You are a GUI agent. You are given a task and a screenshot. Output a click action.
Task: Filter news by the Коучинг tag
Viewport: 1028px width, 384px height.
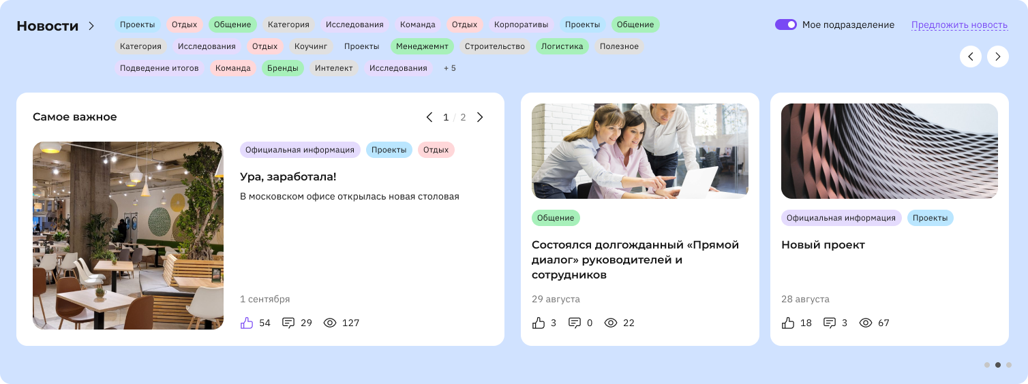tap(311, 46)
